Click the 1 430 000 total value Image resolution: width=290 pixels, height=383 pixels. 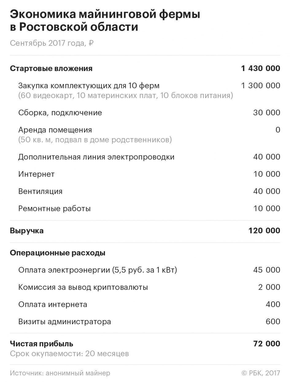click(261, 68)
